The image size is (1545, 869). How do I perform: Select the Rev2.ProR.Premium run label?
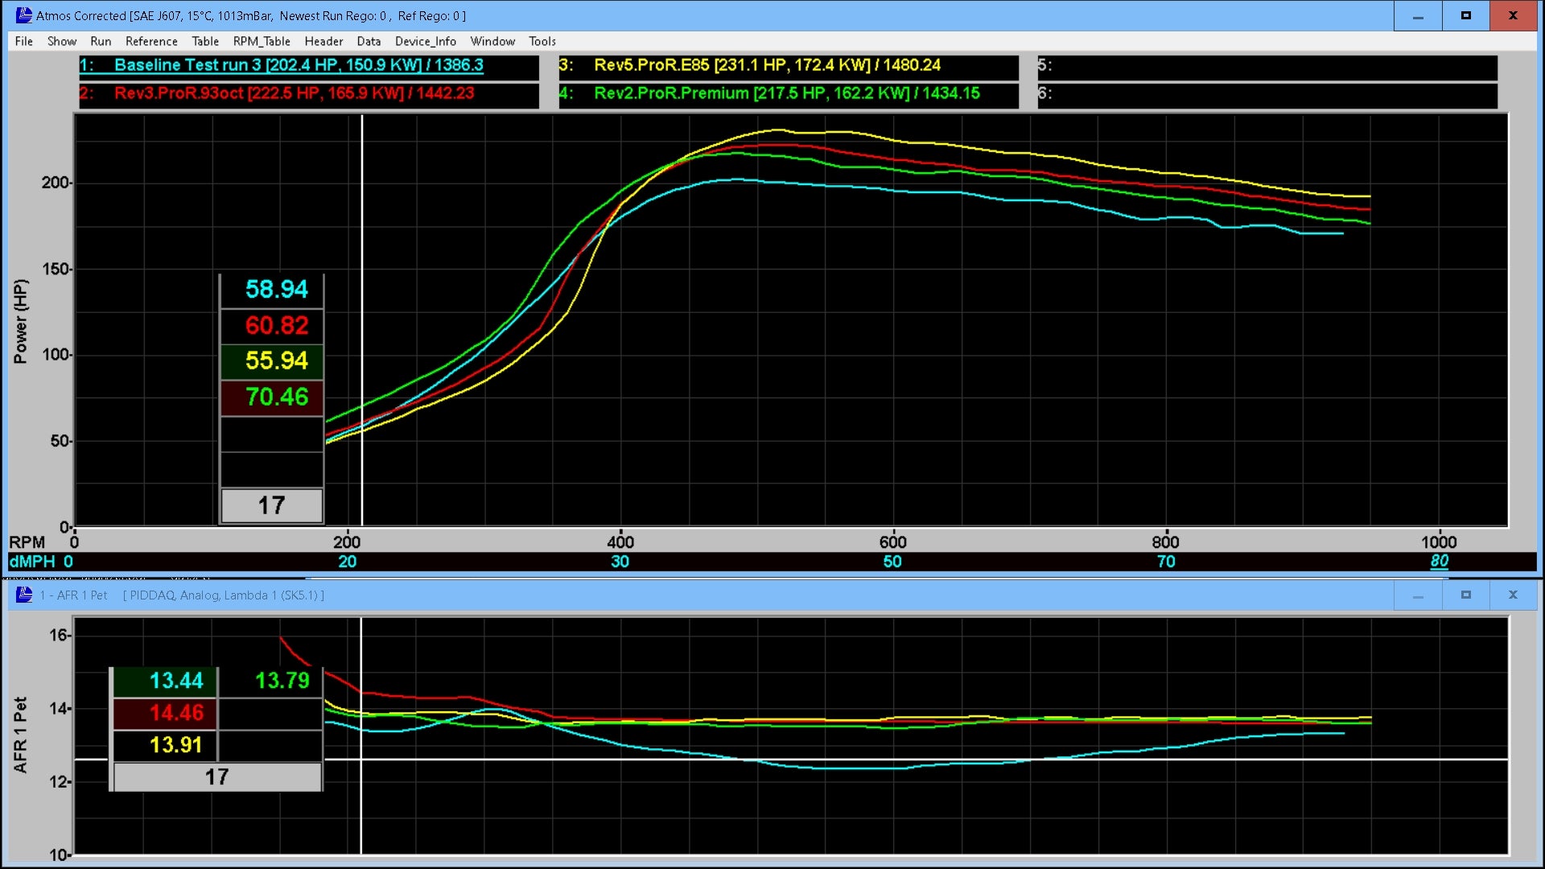click(x=786, y=93)
